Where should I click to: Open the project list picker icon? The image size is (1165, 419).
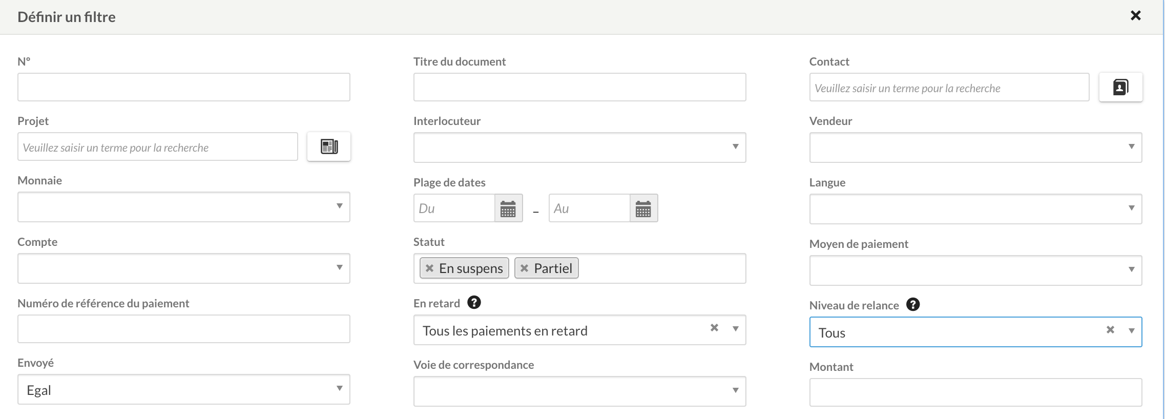click(329, 146)
